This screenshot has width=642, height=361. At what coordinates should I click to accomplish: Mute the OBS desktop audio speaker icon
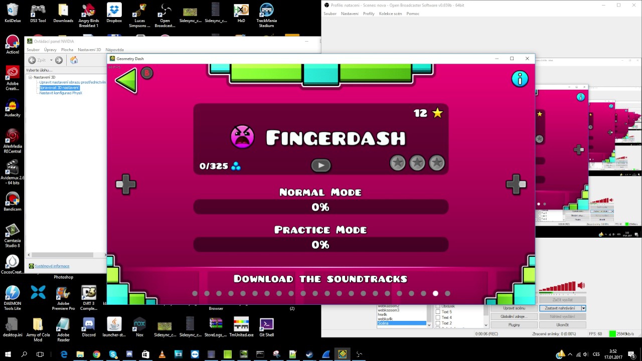581,286
